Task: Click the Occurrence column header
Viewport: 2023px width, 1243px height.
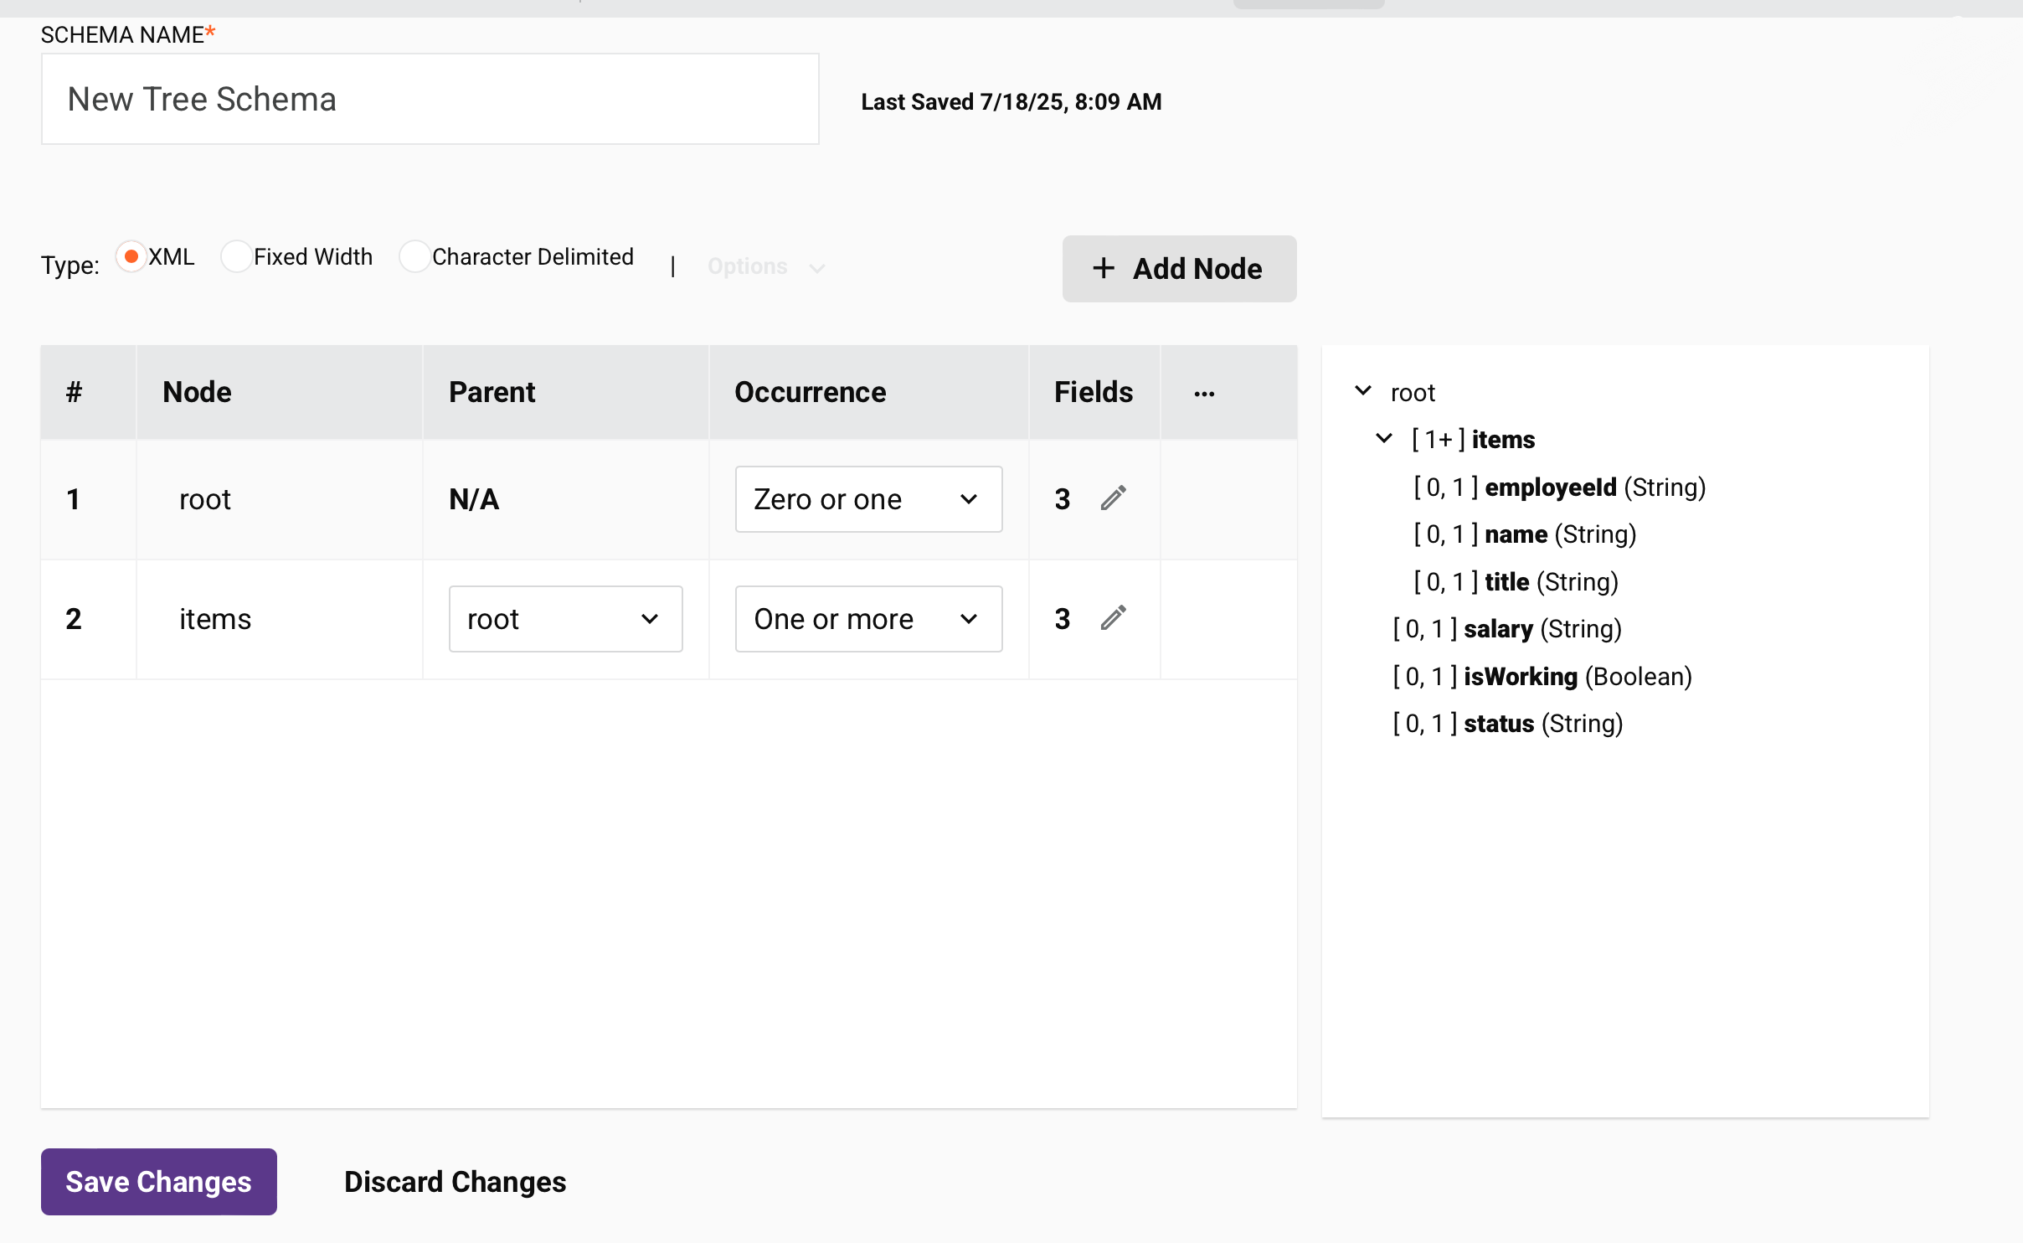Action: pyautogui.click(x=810, y=392)
